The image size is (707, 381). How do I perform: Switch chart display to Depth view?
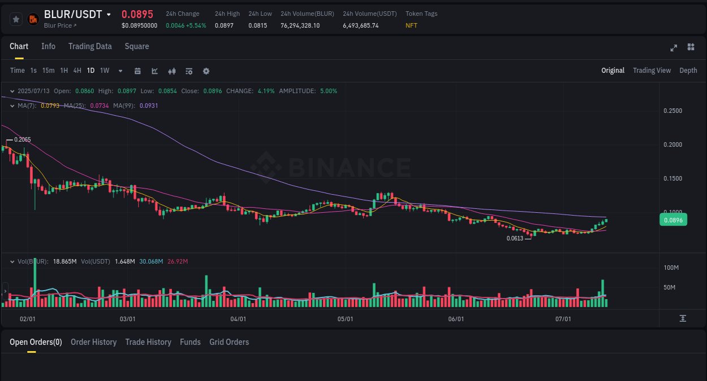pos(688,71)
